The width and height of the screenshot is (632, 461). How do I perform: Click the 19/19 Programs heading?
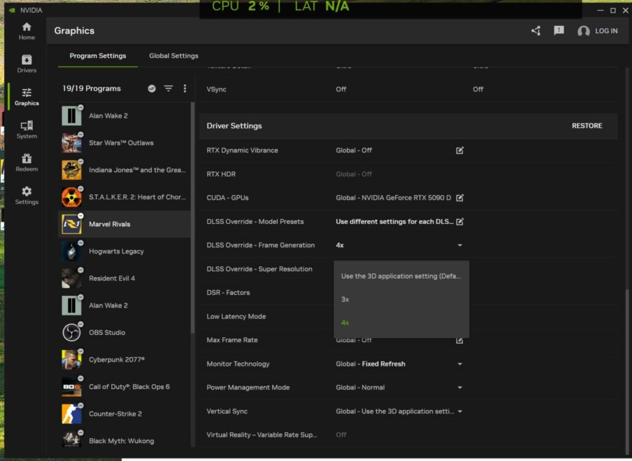pyautogui.click(x=91, y=89)
